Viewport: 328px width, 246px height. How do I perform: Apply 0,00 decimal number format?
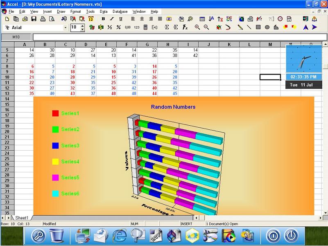128,27
